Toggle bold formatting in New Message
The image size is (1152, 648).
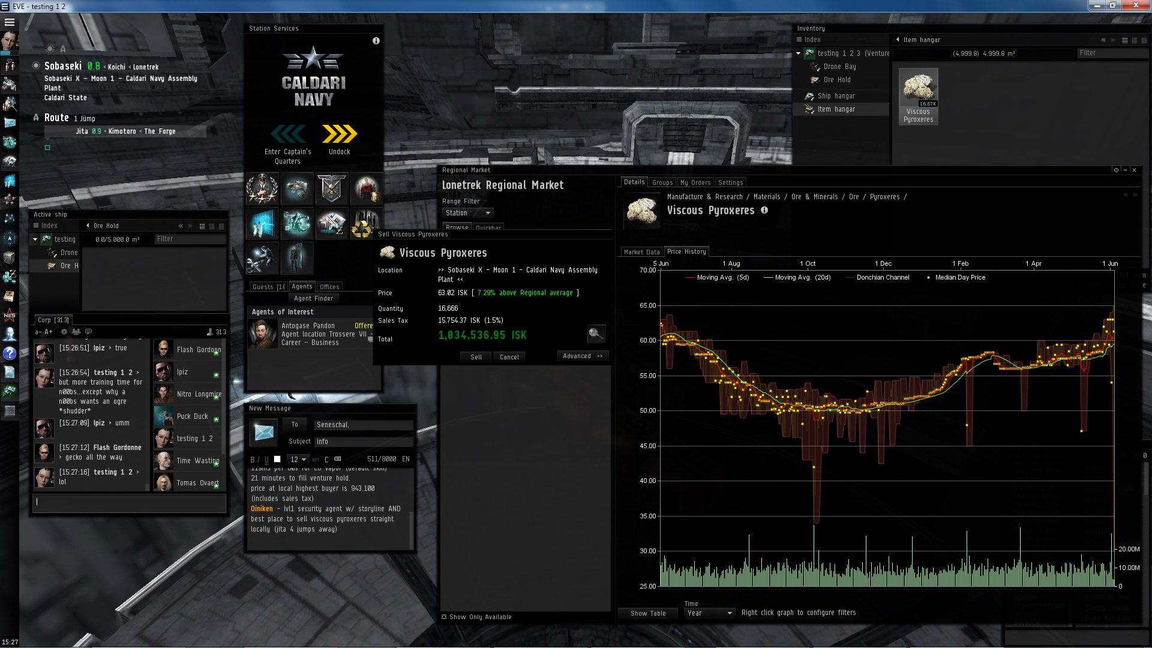253,460
